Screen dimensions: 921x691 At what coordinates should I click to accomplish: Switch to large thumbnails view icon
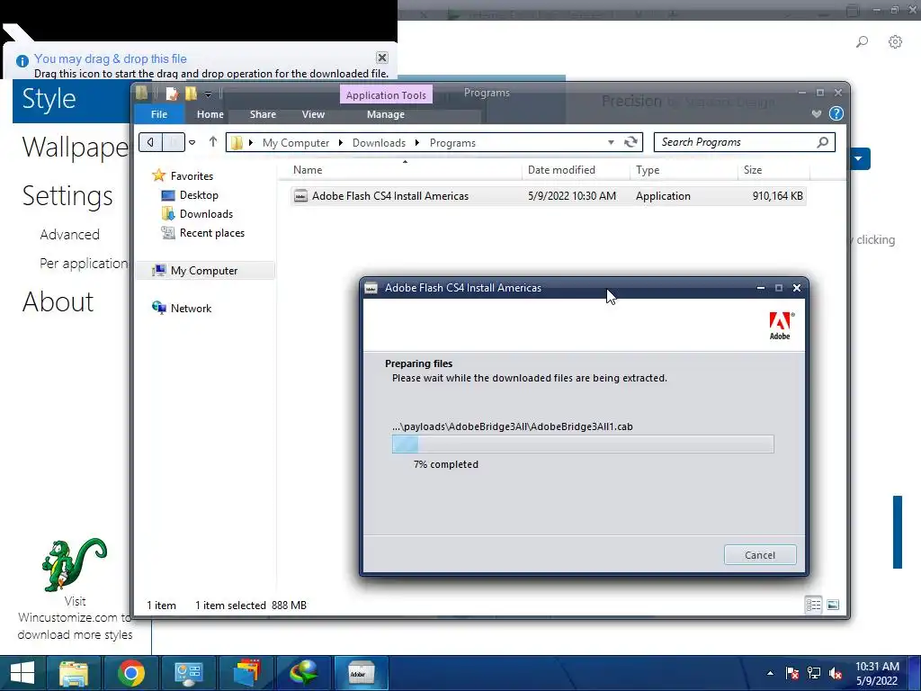coord(833,605)
